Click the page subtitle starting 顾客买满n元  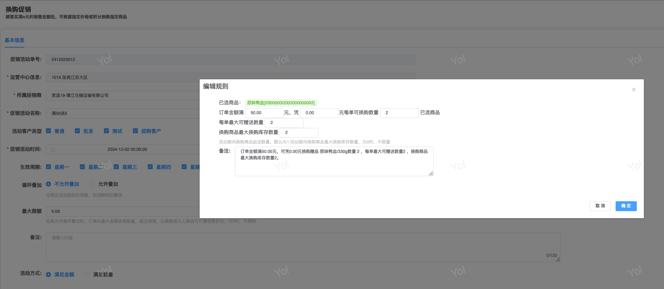click(x=66, y=17)
